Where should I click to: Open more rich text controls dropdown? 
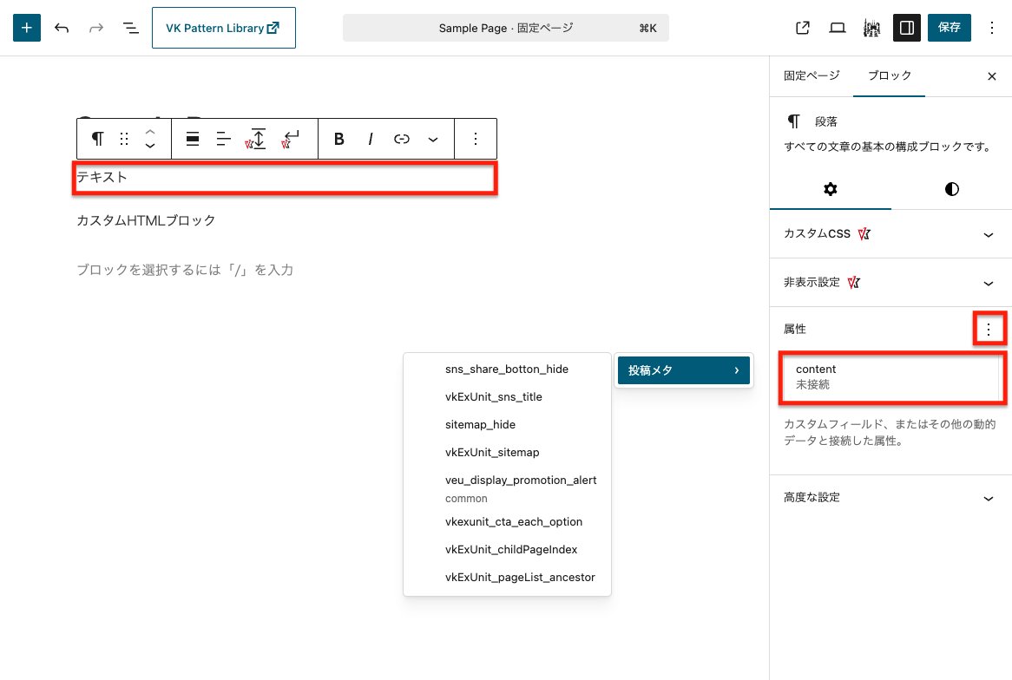coord(433,139)
